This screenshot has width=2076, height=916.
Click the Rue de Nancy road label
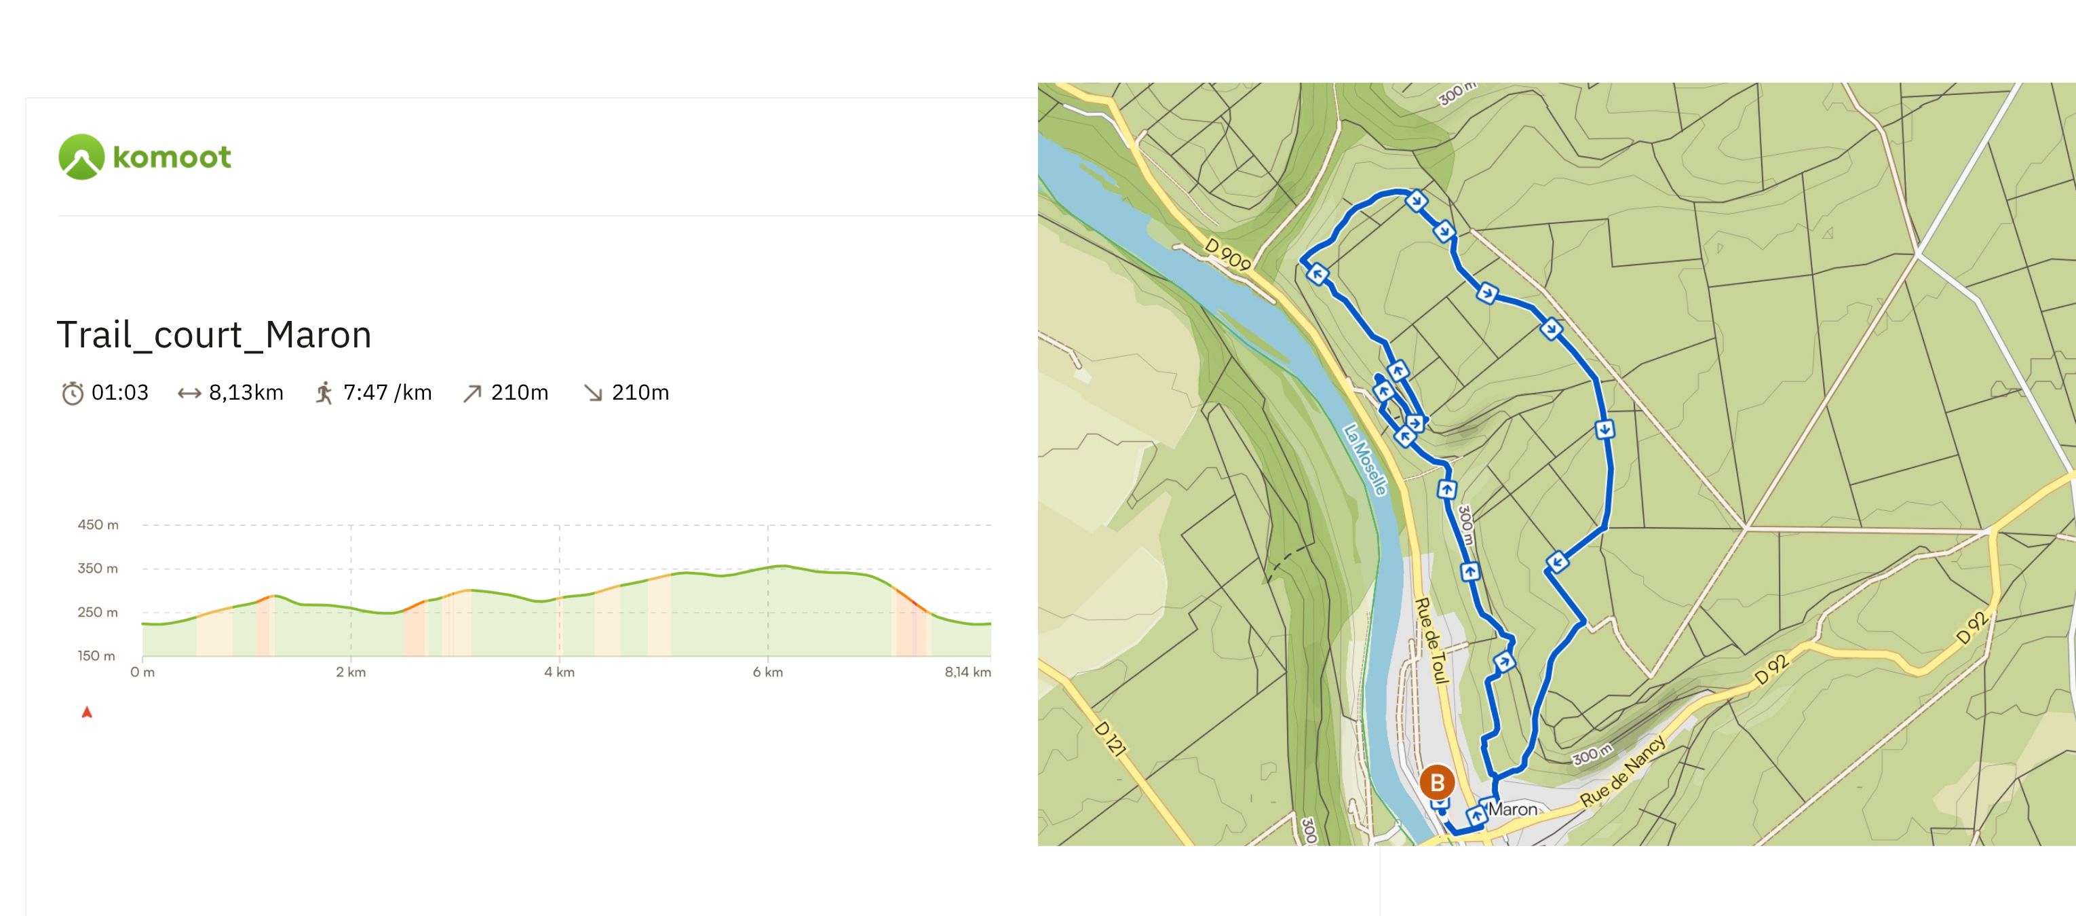point(1622,771)
